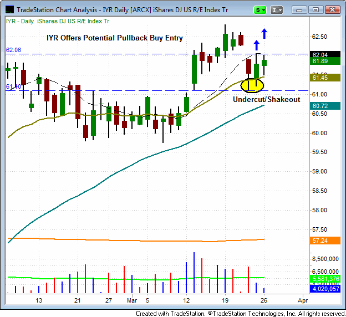
Task: Click the upper blue arrow annotation
Action: pyautogui.click(x=264, y=33)
